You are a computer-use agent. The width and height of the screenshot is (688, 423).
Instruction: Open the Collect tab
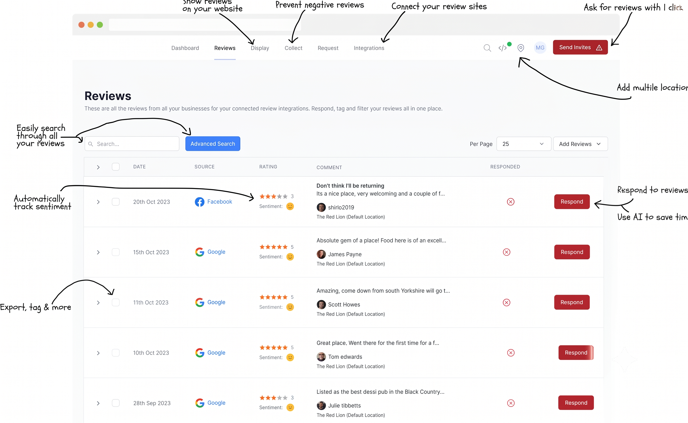click(293, 48)
